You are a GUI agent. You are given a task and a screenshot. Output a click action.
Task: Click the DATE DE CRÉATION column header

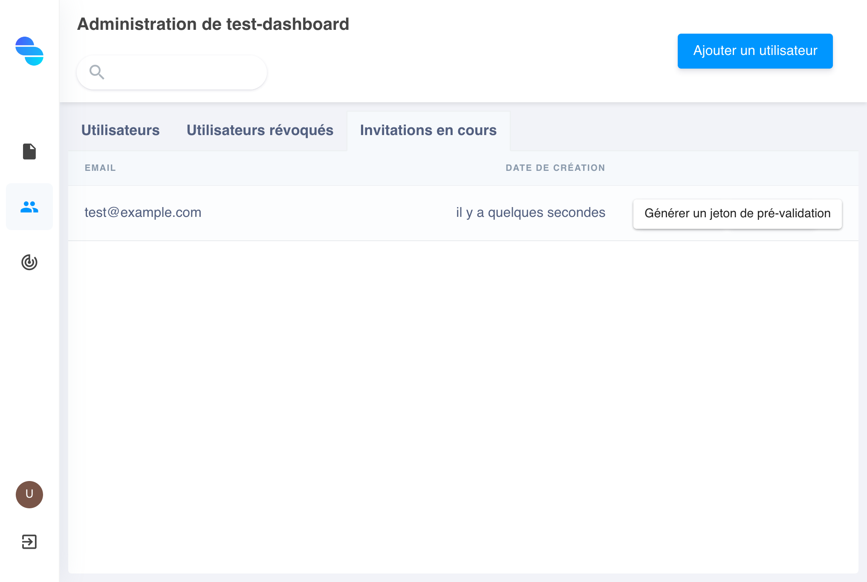pos(555,168)
